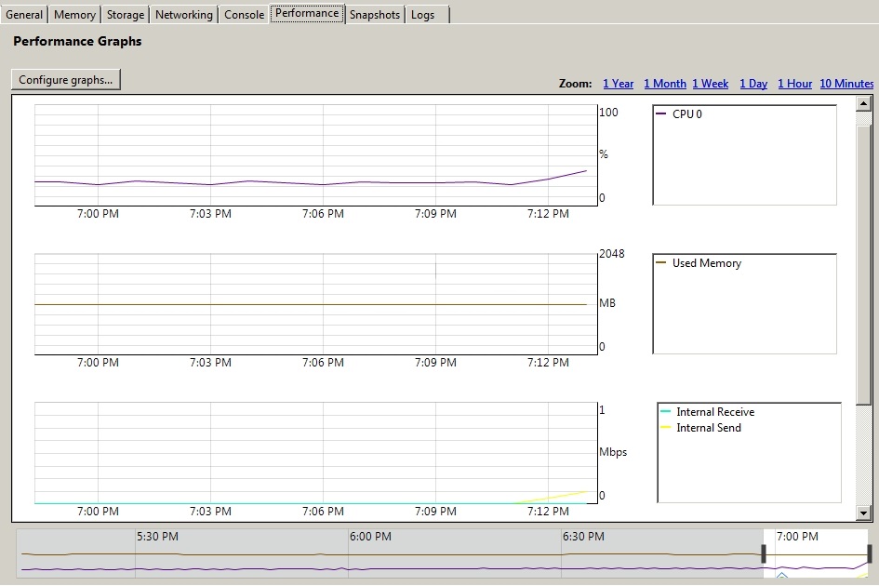Switch to the Memory tab
The height and width of the screenshot is (586, 879).
tap(74, 15)
